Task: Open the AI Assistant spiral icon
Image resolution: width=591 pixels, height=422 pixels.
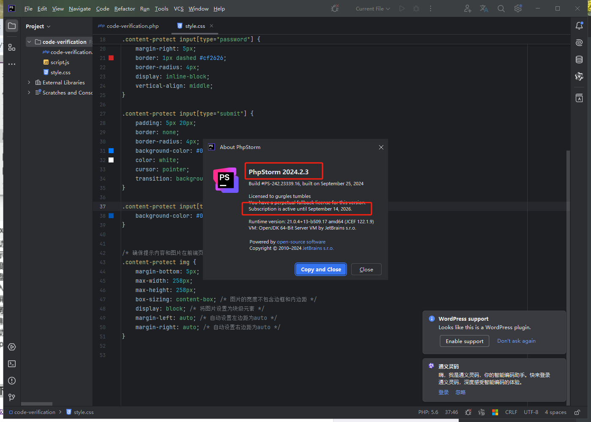Action: 579,43
